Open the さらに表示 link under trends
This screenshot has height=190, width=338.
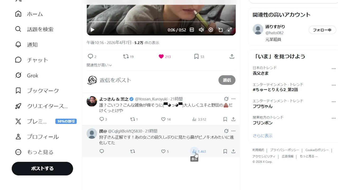[x=262, y=136]
